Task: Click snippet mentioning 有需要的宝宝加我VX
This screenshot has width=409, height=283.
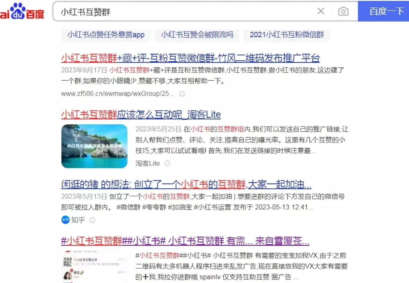Action: (x=241, y=266)
